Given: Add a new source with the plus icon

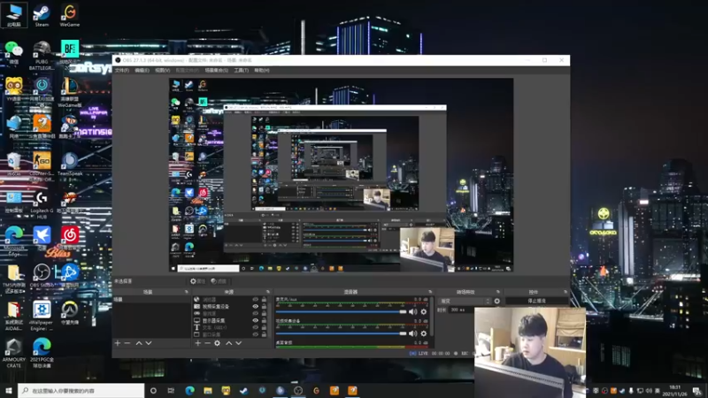Looking at the screenshot, I should pos(197,343).
